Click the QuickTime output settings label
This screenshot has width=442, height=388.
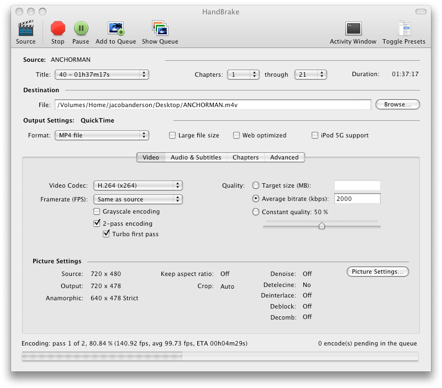click(98, 120)
